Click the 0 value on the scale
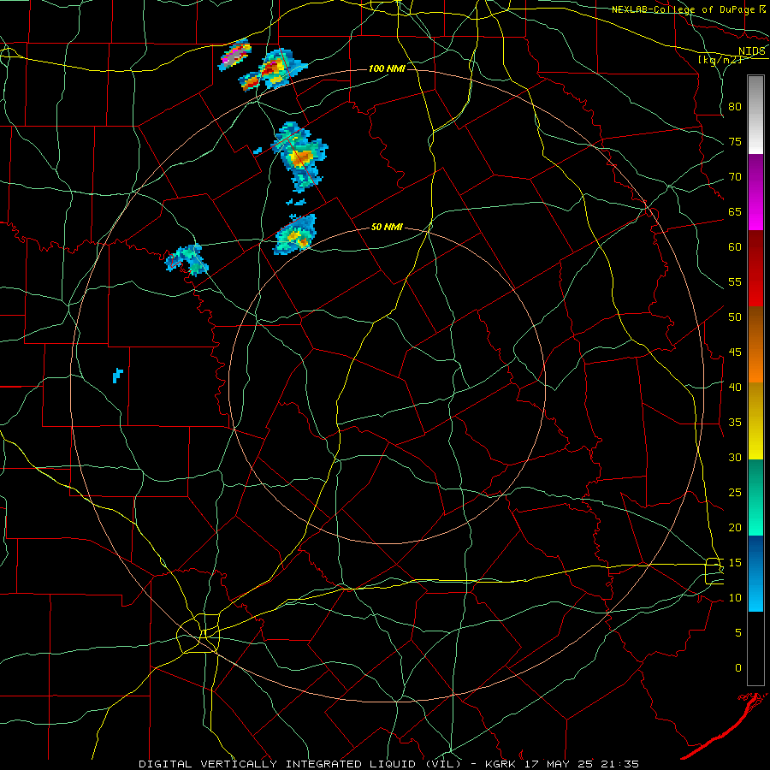 pyautogui.click(x=738, y=668)
